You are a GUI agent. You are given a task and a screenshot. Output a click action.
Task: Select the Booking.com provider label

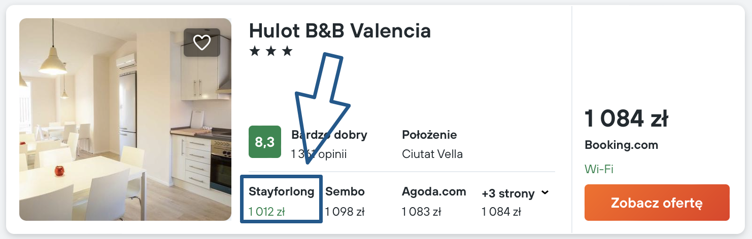pyautogui.click(x=621, y=145)
